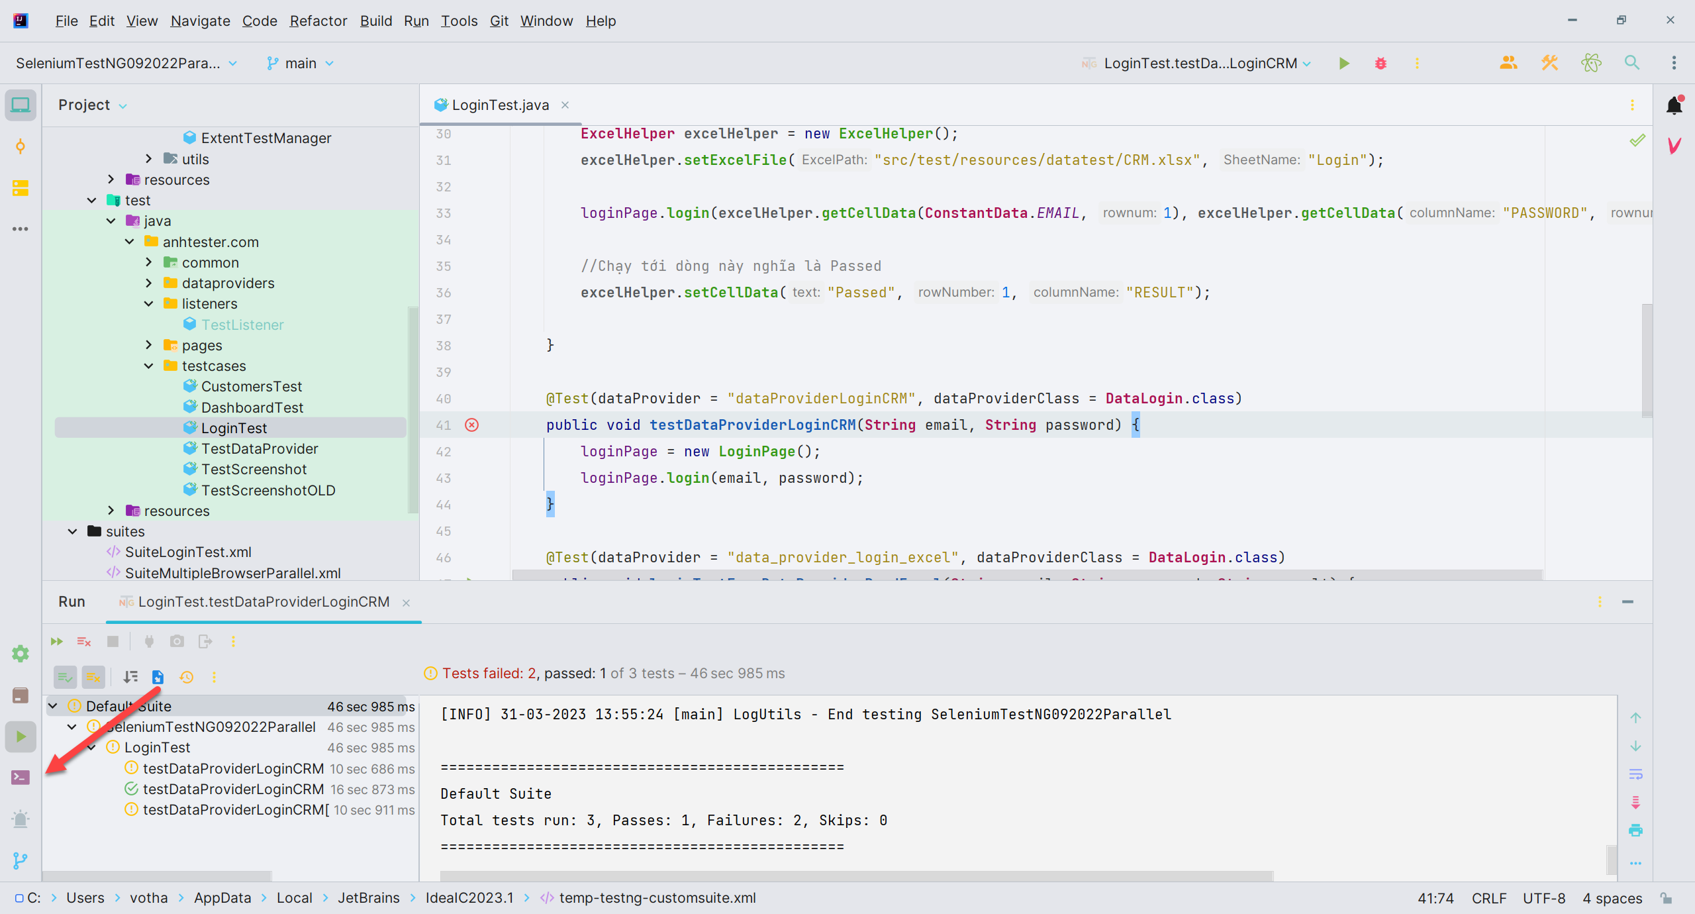
Task: Collapse the testcases folder
Action: [x=148, y=366]
